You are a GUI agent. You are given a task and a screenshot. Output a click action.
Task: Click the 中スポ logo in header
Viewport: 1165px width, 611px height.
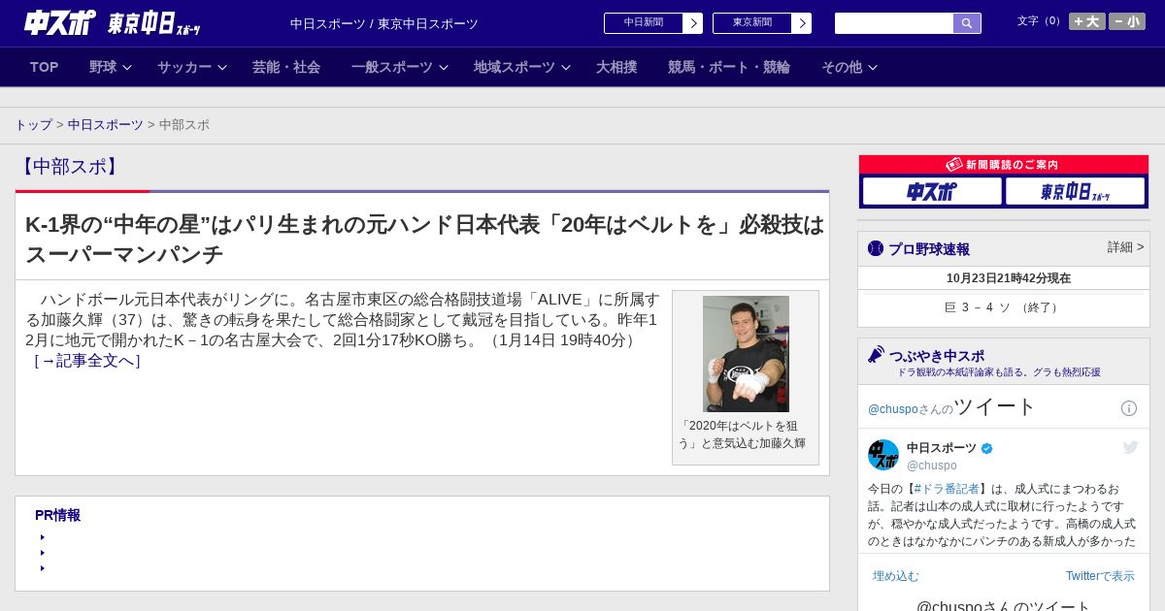pos(59,23)
